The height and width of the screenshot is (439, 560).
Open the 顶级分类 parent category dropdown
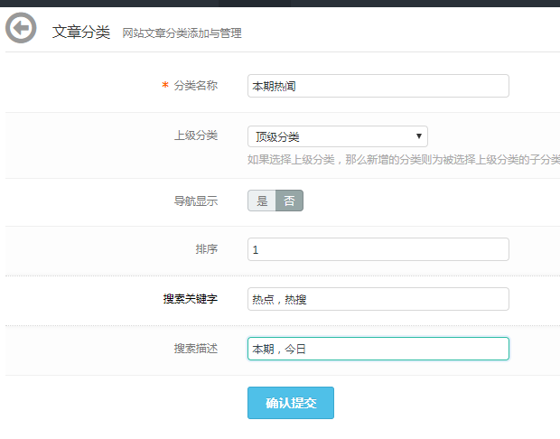tap(337, 136)
